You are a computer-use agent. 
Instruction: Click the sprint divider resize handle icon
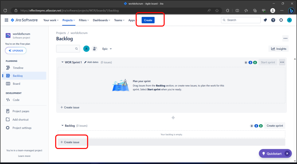[173, 117]
